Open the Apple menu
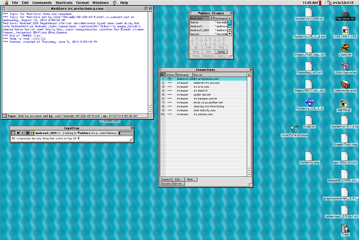The height and width of the screenshot is (240, 359). coord(6,3)
